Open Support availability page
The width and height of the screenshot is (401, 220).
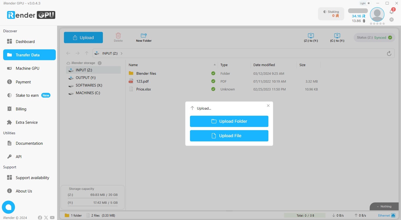point(29,178)
